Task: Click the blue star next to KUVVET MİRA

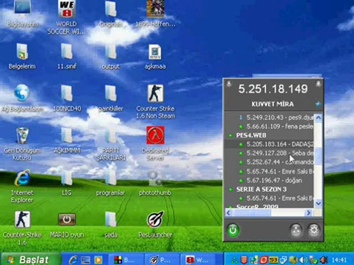Action: pyautogui.click(x=318, y=104)
